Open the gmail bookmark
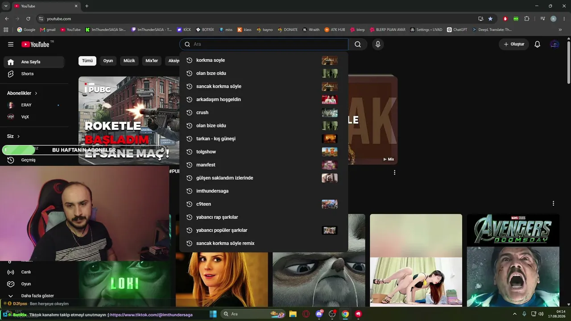The height and width of the screenshot is (321, 571). tap(48, 30)
